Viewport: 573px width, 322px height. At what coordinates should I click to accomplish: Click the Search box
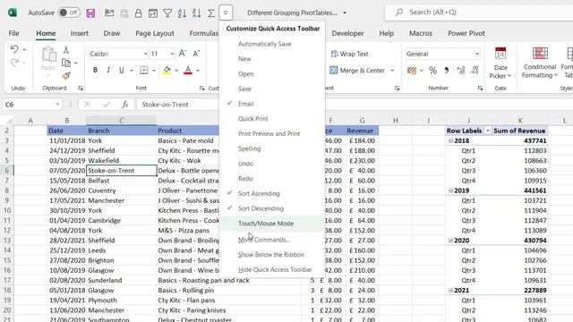point(479,13)
